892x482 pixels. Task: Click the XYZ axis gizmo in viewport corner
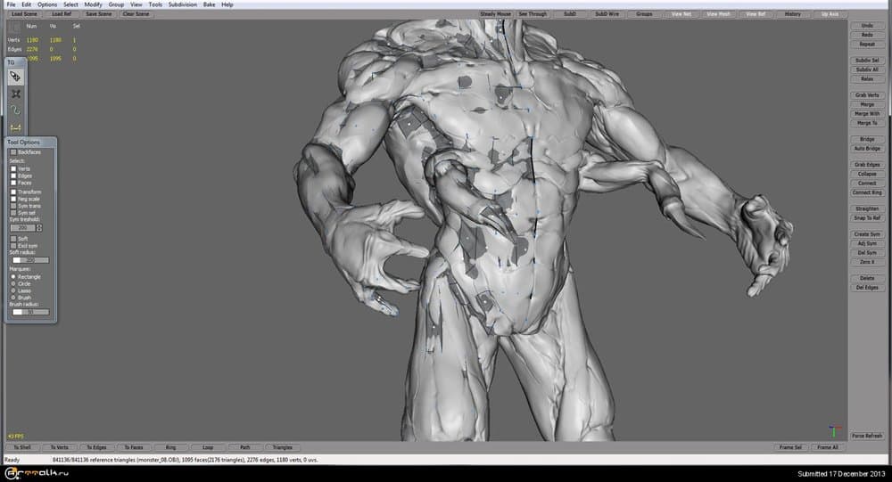click(x=835, y=431)
